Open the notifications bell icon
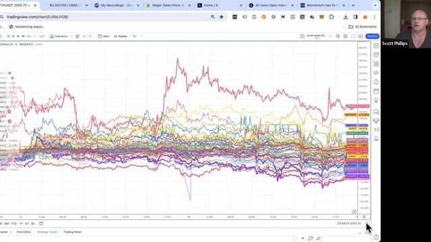The image size is (431, 242). tap(376, 139)
